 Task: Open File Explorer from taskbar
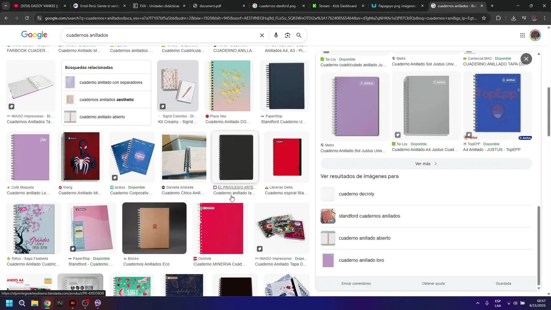(x=34, y=303)
